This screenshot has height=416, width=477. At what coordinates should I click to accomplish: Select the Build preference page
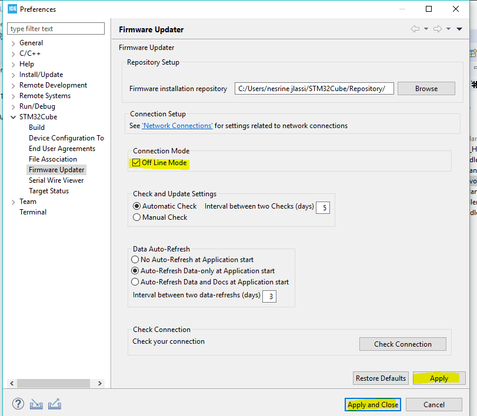pyautogui.click(x=36, y=128)
